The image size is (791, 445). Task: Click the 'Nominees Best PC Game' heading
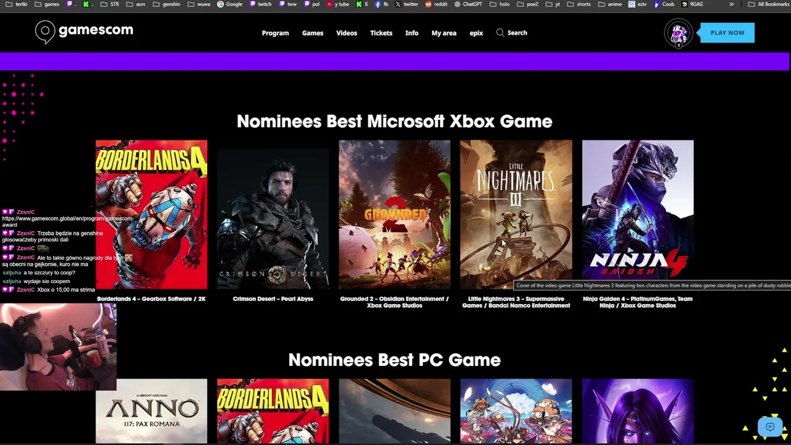click(394, 360)
